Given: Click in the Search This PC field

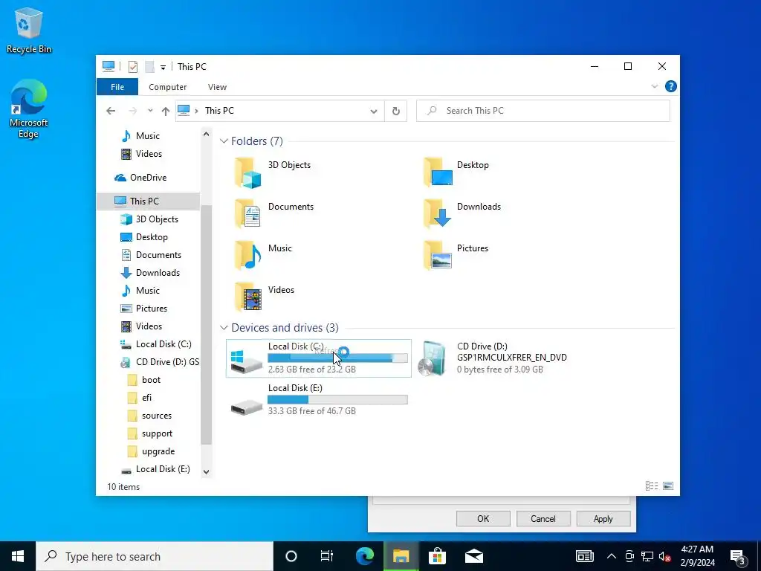Looking at the screenshot, I should pyautogui.click(x=543, y=112).
